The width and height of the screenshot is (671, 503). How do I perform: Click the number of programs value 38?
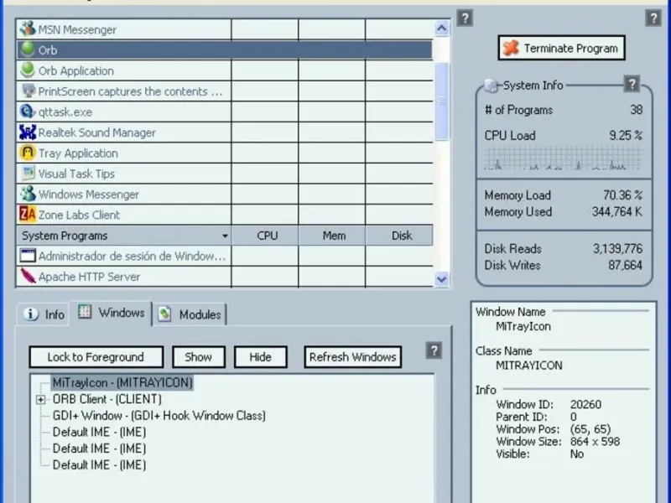(x=637, y=110)
